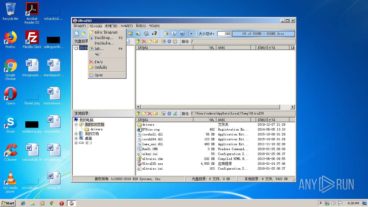
Task: Click the add-files icon left of the local pane gear
Action: click(x=164, y=114)
